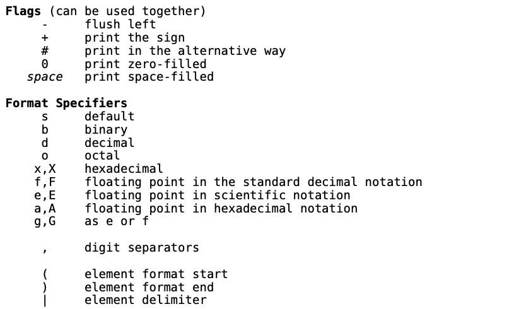
Task: Click the "as e or f" description
Action: click(x=117, y=221)
